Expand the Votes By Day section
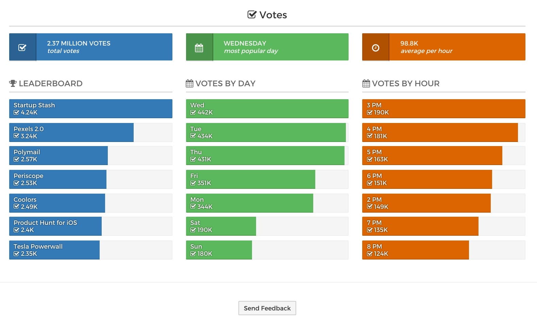This screenshot has height=322, width=537. point(225,83)
